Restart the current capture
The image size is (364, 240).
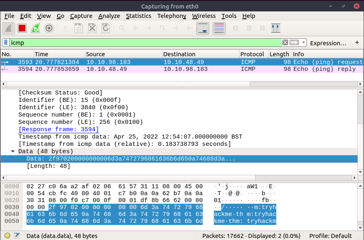point(36,28)
